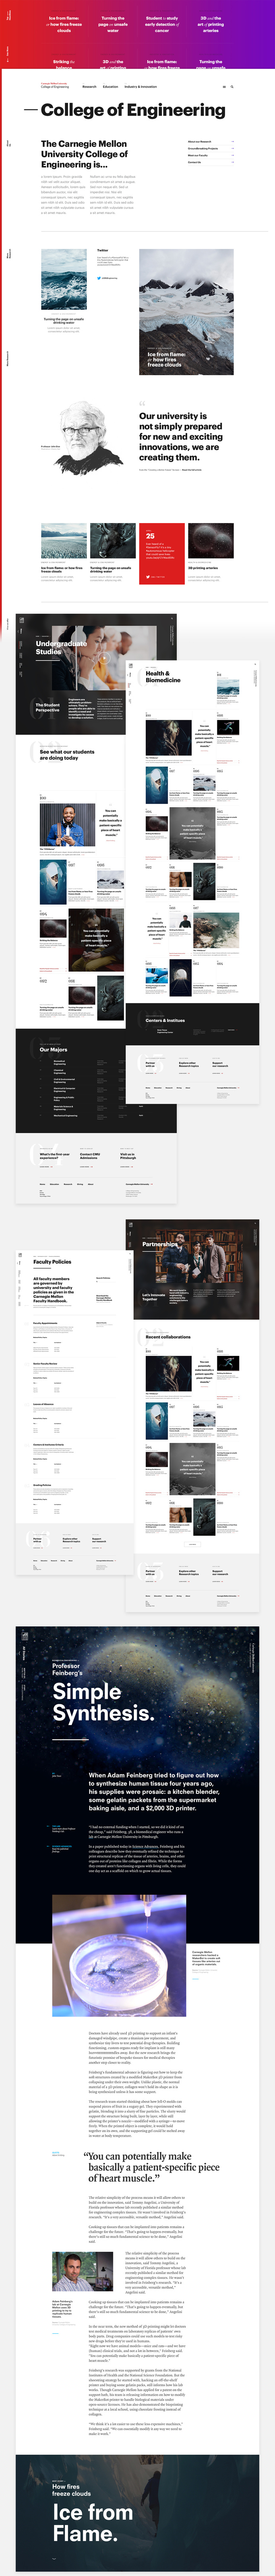The image size is (275, 2576).
Task: Open the Industry & Innovation nav item
Action: click(x=141, y=87)
